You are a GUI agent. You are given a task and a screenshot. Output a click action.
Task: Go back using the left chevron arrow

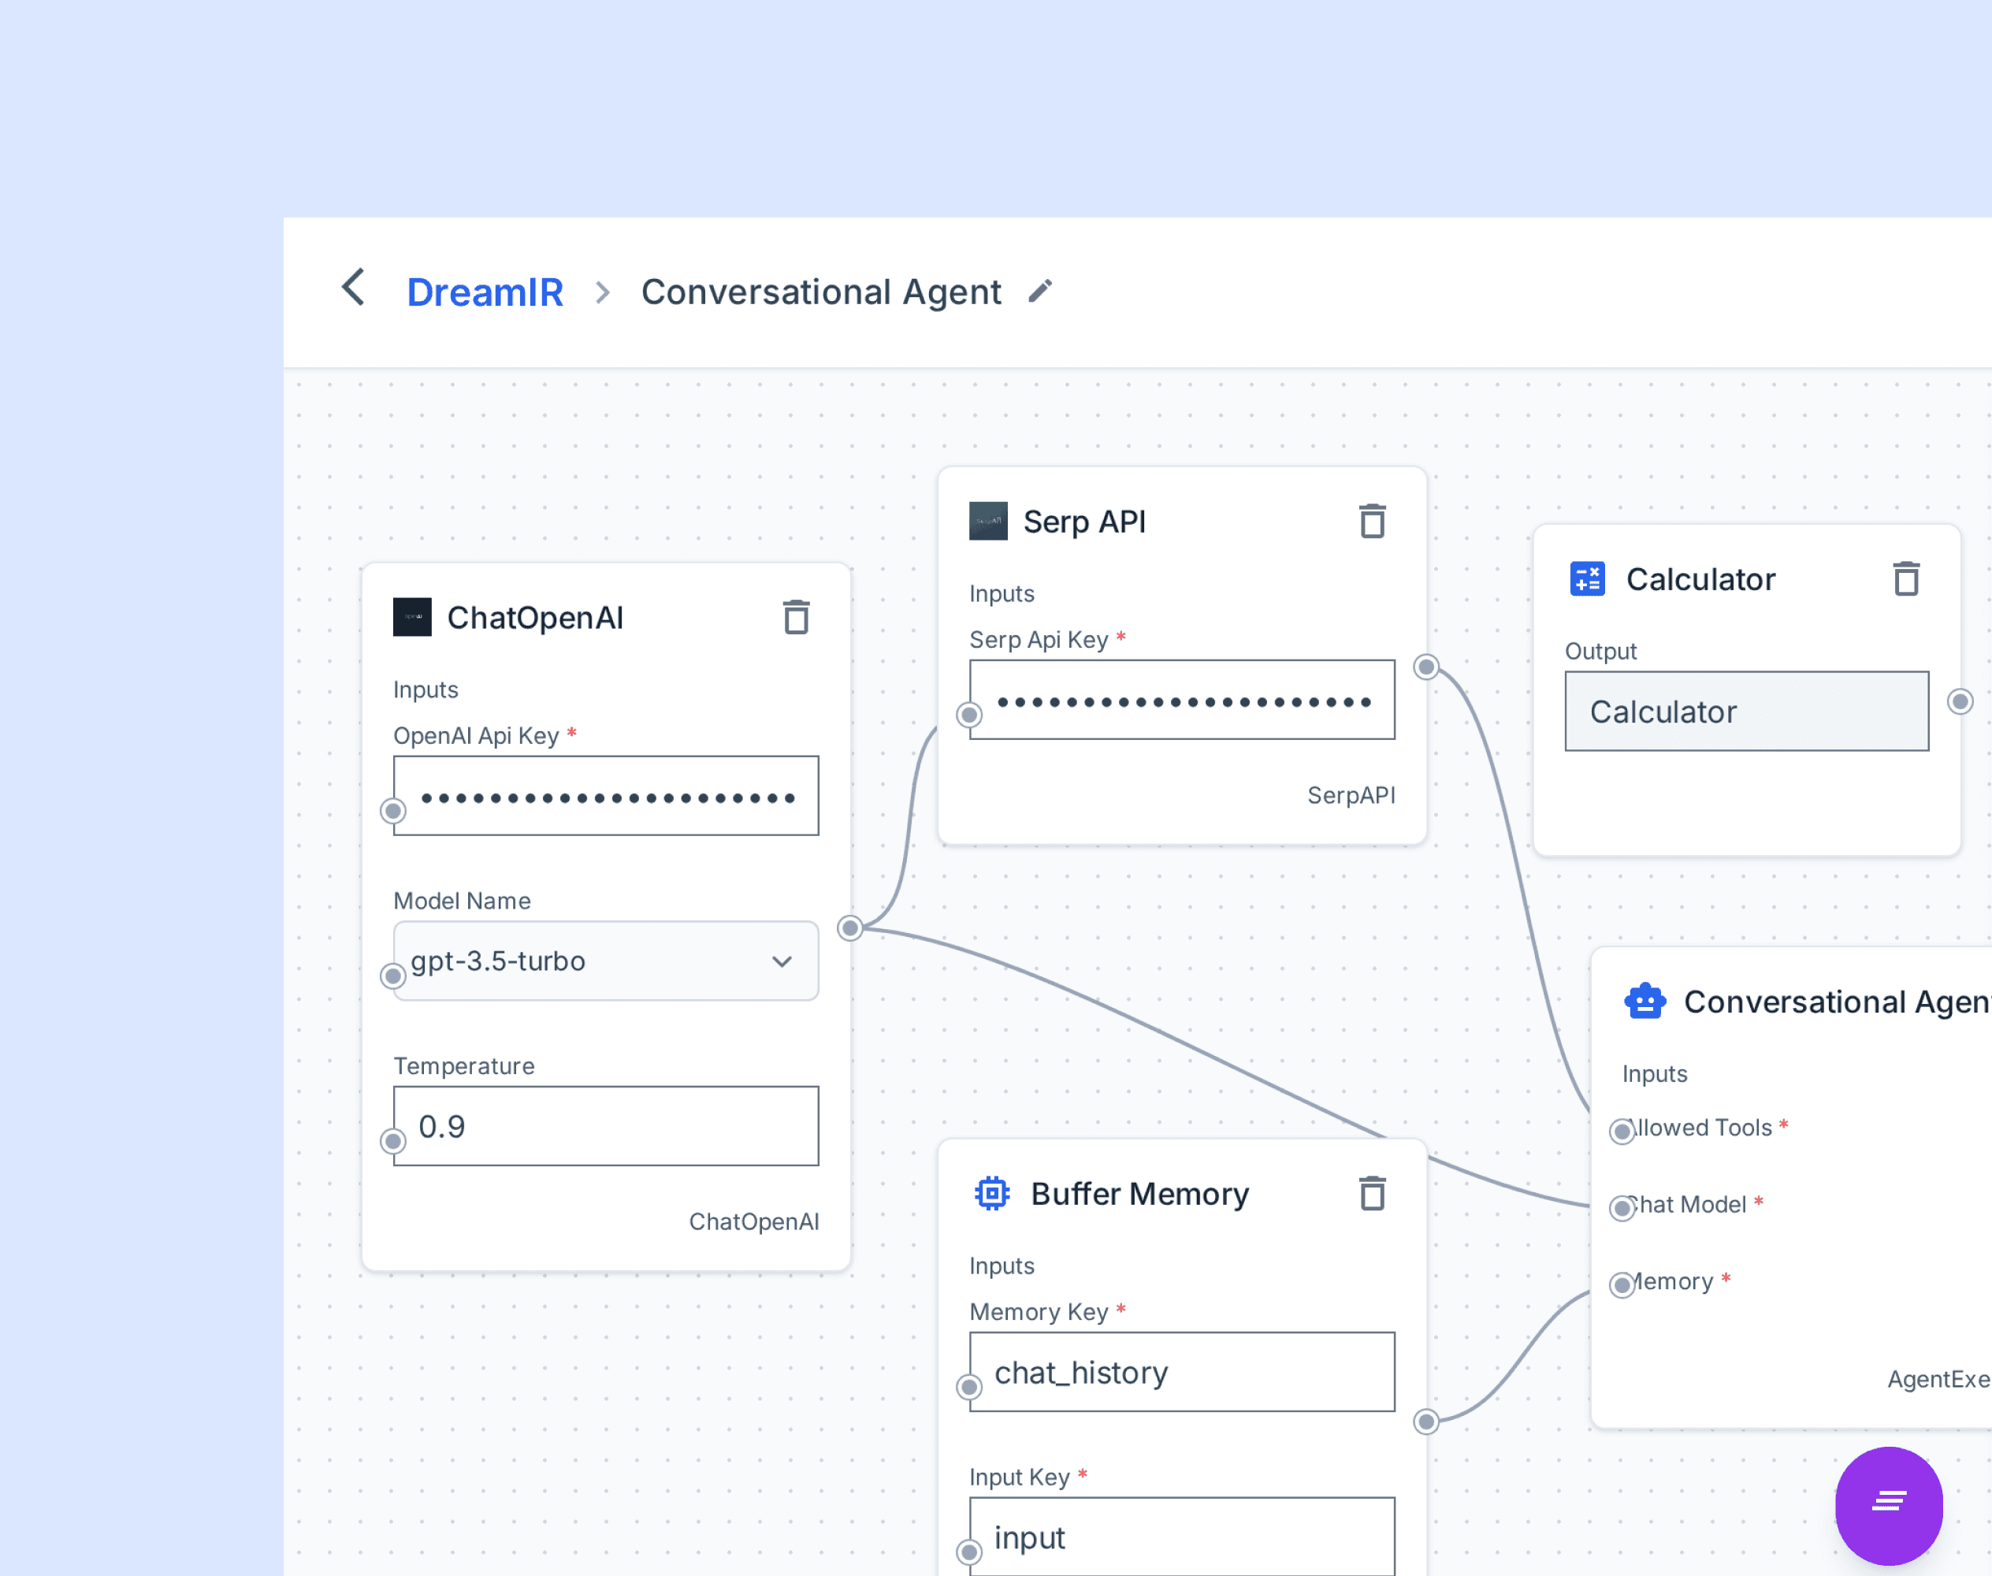point(353,288)
